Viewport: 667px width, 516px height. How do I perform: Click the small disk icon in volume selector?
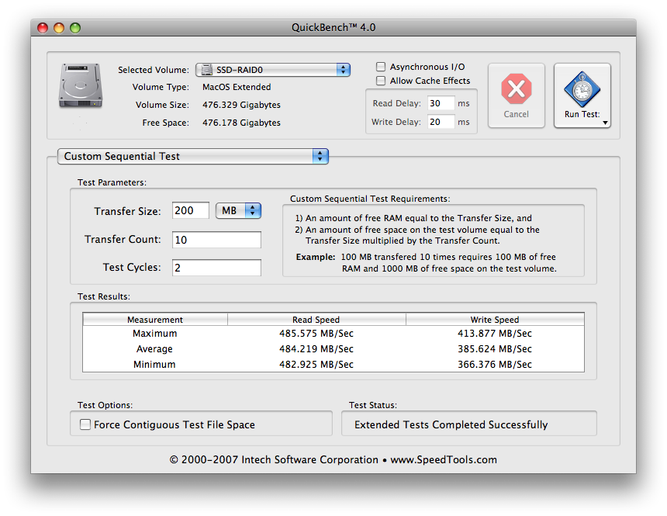pos(207,70)
